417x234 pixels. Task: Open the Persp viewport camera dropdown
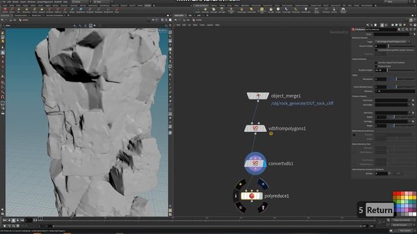152,31
